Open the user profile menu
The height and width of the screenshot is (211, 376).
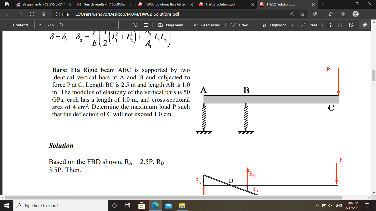coord(356,14)
